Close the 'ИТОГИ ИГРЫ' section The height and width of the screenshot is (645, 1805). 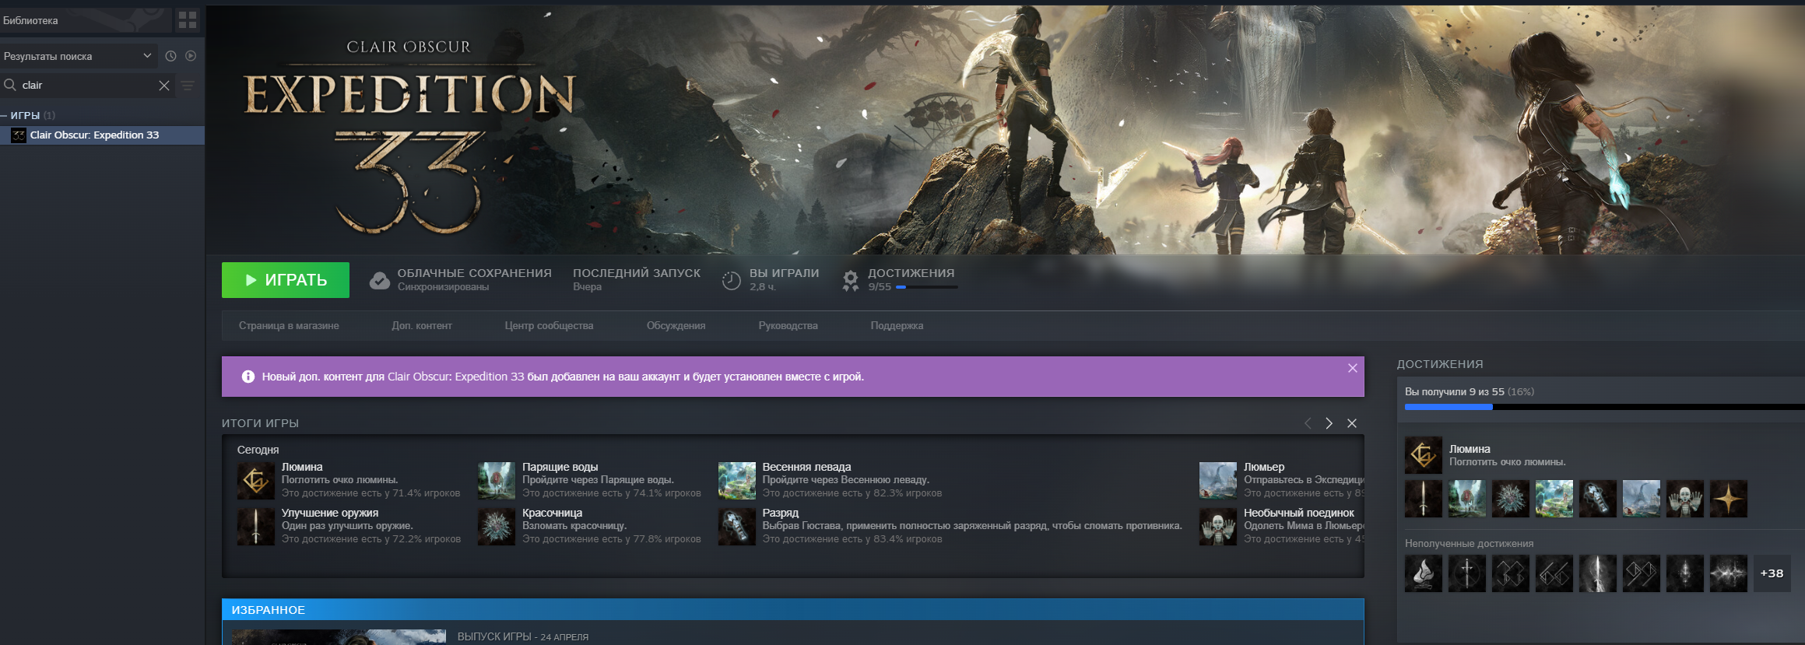(x=1352, y=423)
